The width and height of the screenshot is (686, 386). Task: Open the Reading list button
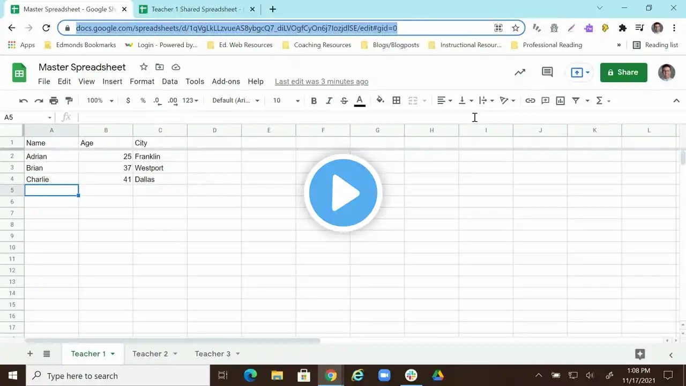pyautogui.click(x=655, y=45)
